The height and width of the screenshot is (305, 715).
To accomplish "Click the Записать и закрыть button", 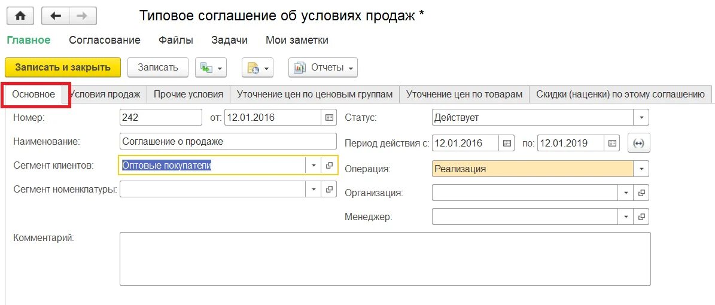I will coord(63,68).
